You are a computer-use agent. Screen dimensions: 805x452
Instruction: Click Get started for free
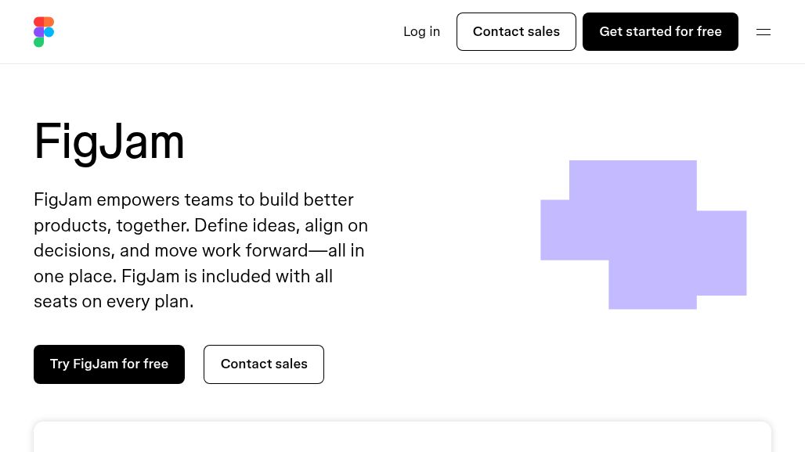[x=660, y=32]
